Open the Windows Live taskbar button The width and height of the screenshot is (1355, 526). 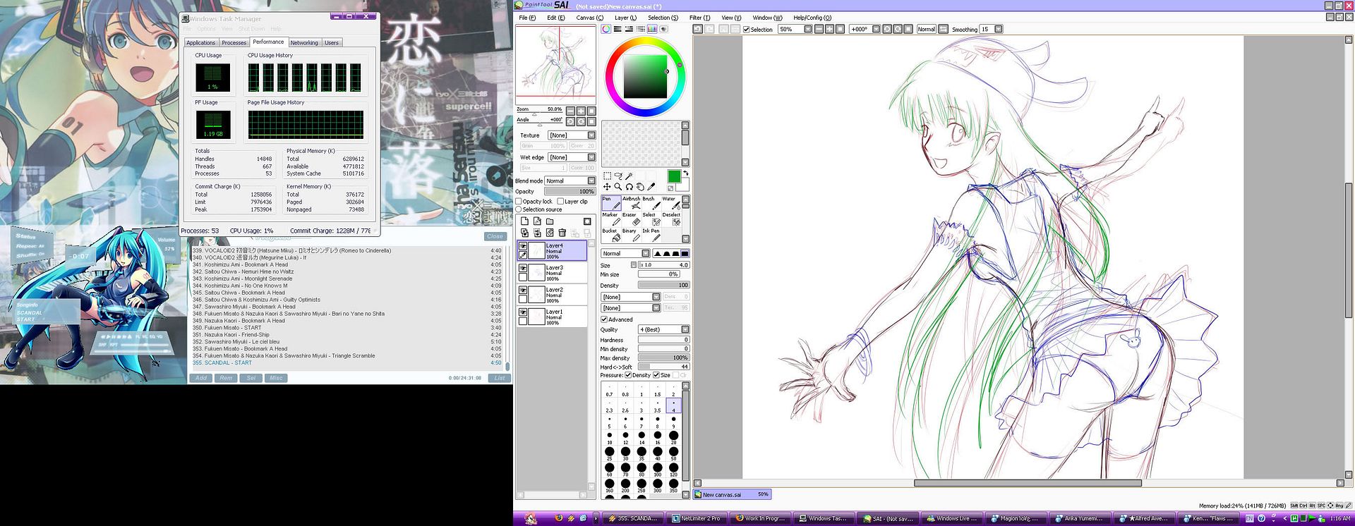point(951,518)
